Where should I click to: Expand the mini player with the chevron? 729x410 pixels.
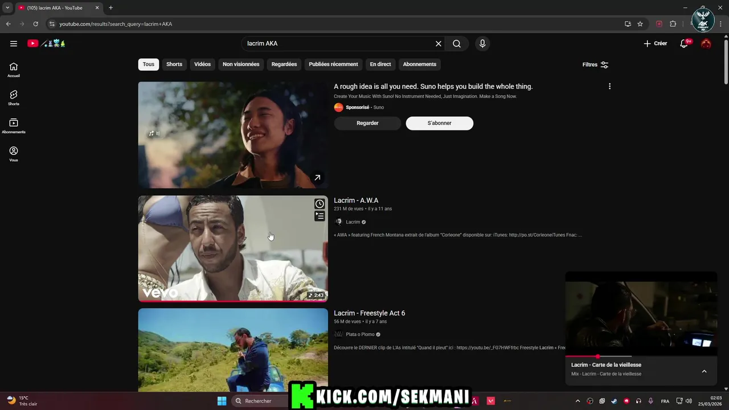pyautogui.click(x=704, y=371)
